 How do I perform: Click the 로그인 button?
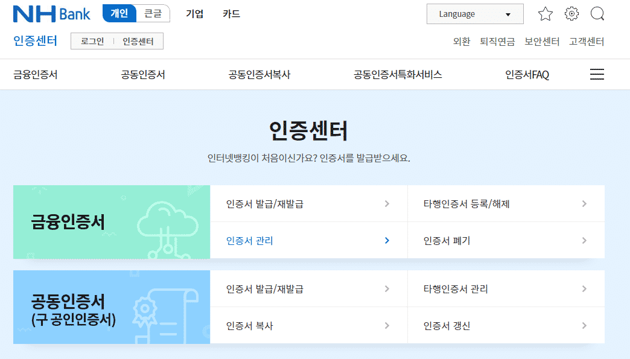(92, 42)
